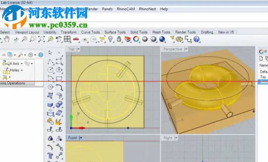Click the lightbulb Hide objects icon

pos(110,39)
